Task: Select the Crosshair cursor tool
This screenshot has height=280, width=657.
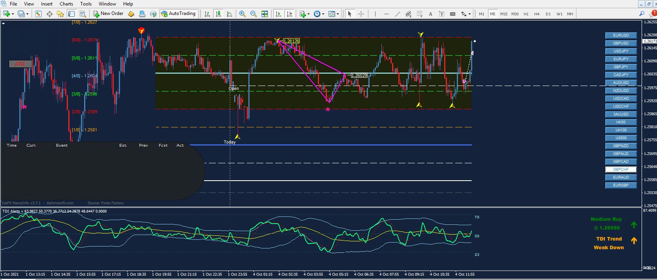Action: tap(361, 14)
